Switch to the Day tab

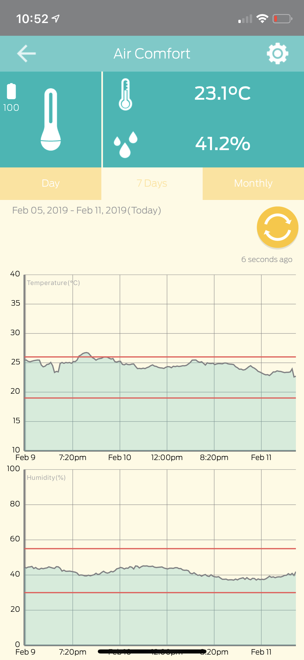(x=51, y=183)
